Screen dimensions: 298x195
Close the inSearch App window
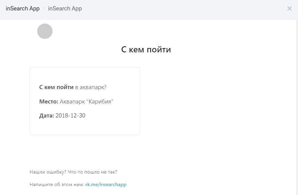(x=289, y=9)
